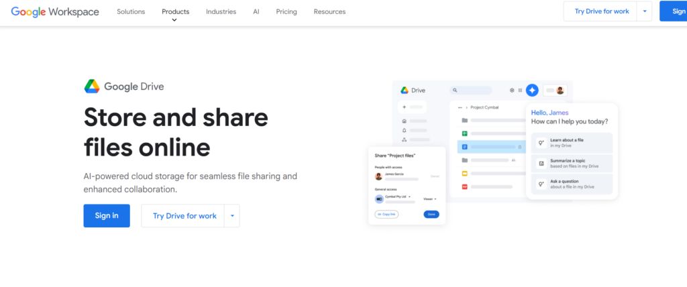Click the Drive logo inside the mockup window
The image size is (687, 287).
(404, 91)
